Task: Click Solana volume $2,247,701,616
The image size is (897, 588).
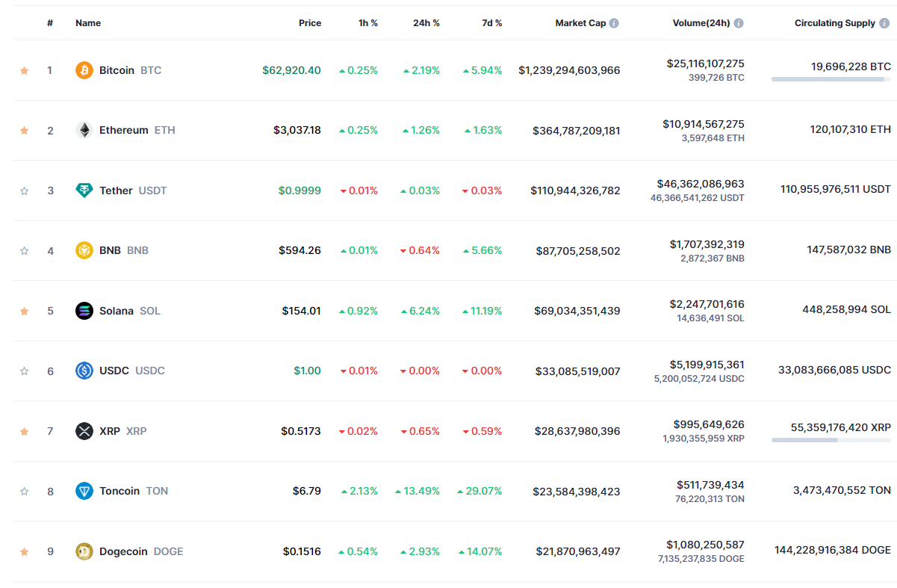Action: pyautogui.click(x=707, y=304)
